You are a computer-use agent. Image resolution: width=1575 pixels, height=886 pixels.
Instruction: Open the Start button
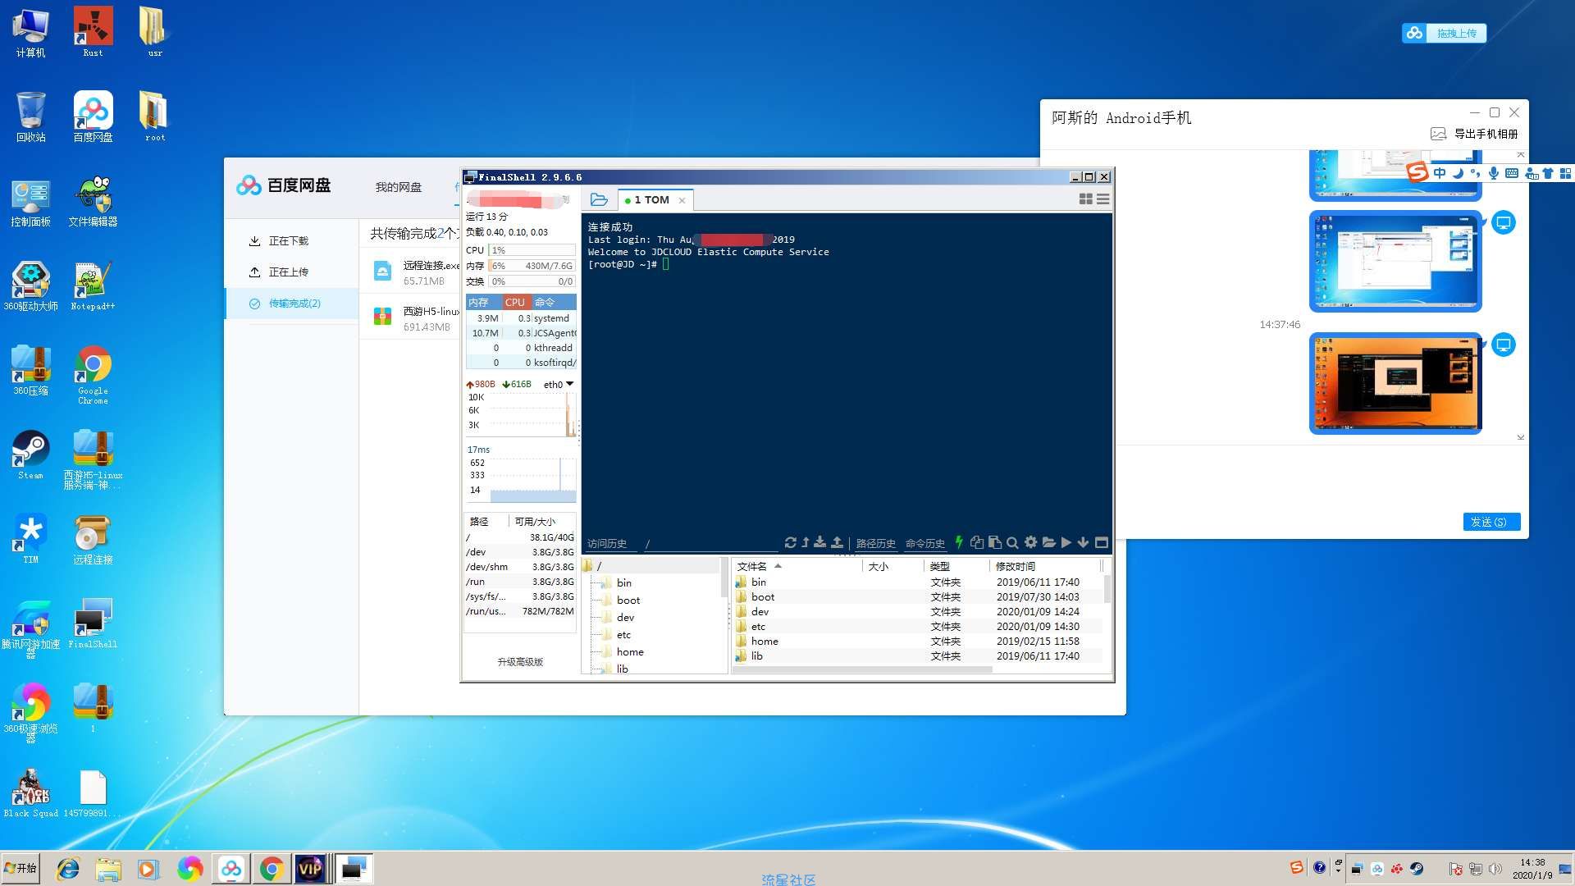[x=21, y=868]
